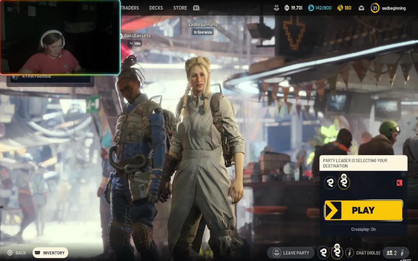Image resolution: width=418 pixels, height=261 pixels.
Task: Click the webcam overlay thumbnail
Action: (60, 37)
